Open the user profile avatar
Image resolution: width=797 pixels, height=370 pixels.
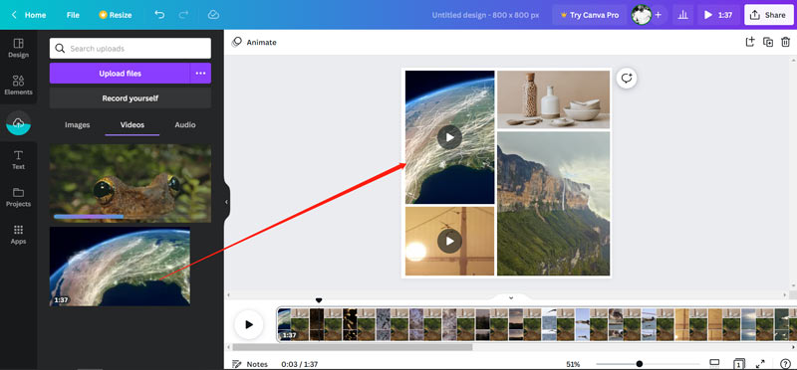coord(641,15)
